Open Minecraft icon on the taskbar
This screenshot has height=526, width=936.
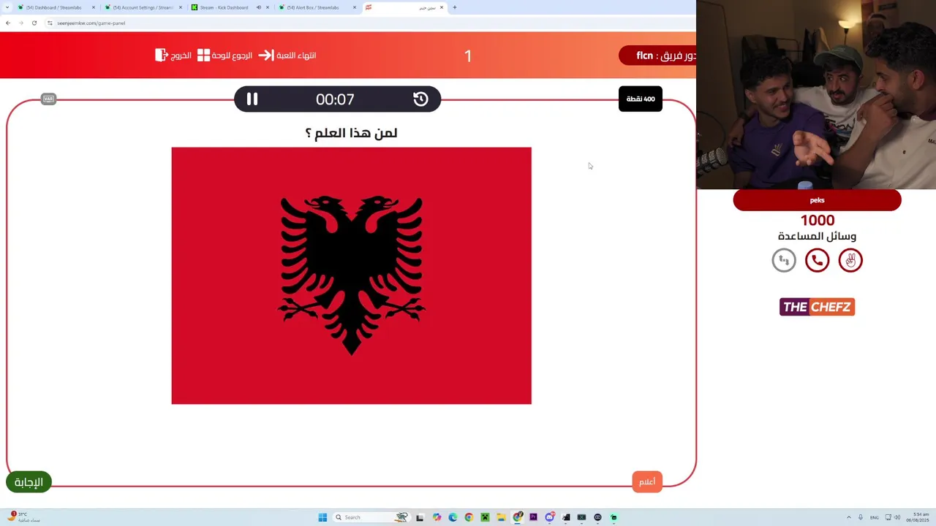pyautogui.click(x=485, y=517)
